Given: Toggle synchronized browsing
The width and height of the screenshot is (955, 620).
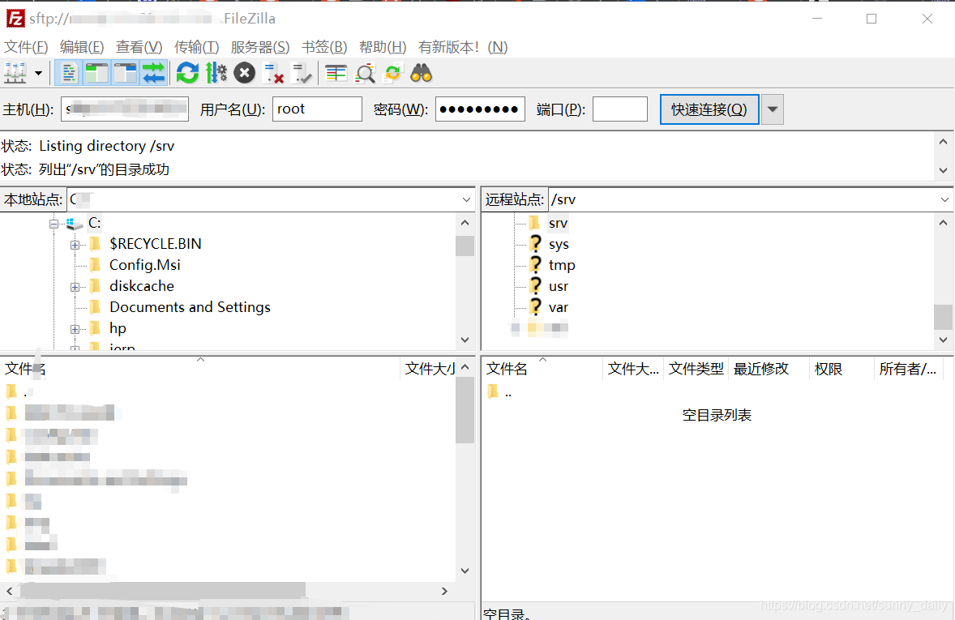Looking at the screenshot, I should pos(393,74).
